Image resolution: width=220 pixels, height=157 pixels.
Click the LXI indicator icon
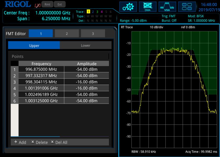38,5
